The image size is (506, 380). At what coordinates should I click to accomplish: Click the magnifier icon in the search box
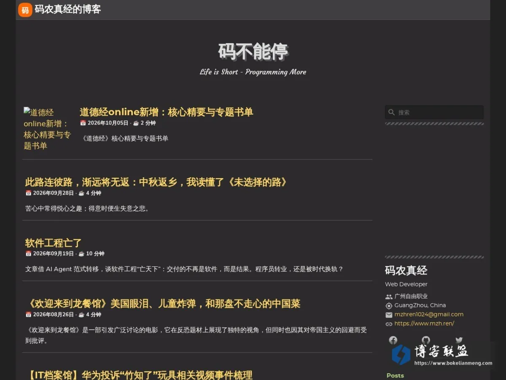pos(392,112)
